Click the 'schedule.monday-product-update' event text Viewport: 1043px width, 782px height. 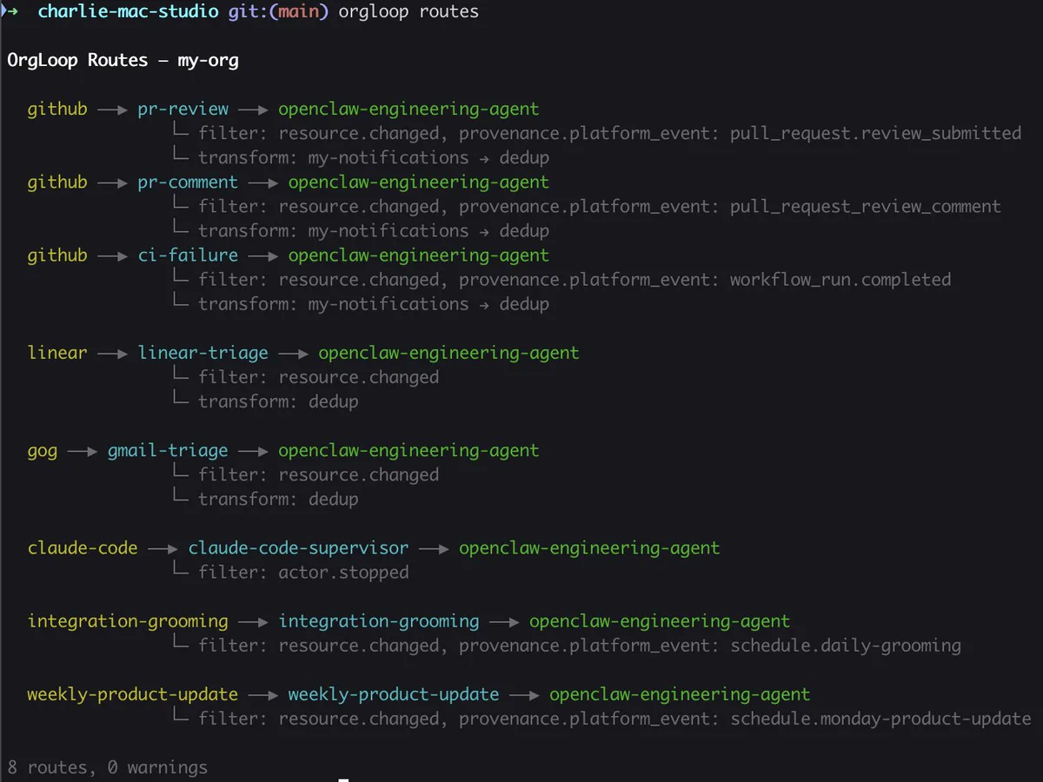pos(880,719)
